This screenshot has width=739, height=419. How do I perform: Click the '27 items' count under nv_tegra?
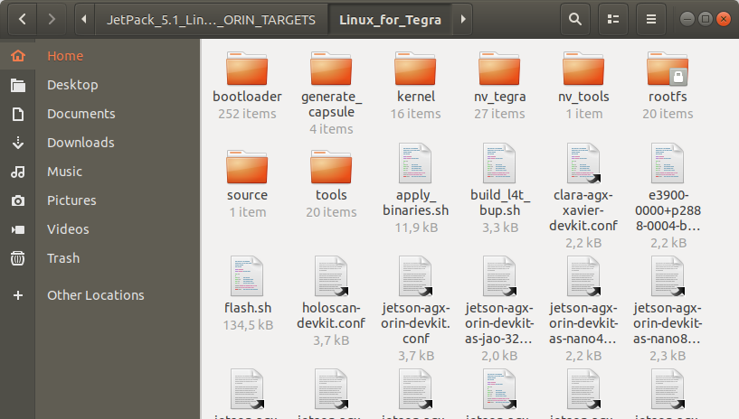(499, 114)
